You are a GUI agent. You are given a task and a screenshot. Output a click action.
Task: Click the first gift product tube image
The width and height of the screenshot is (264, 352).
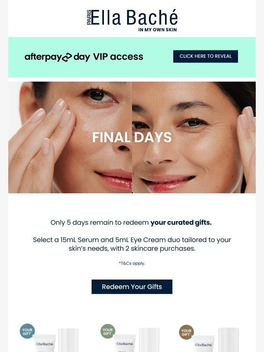(45, 343)
